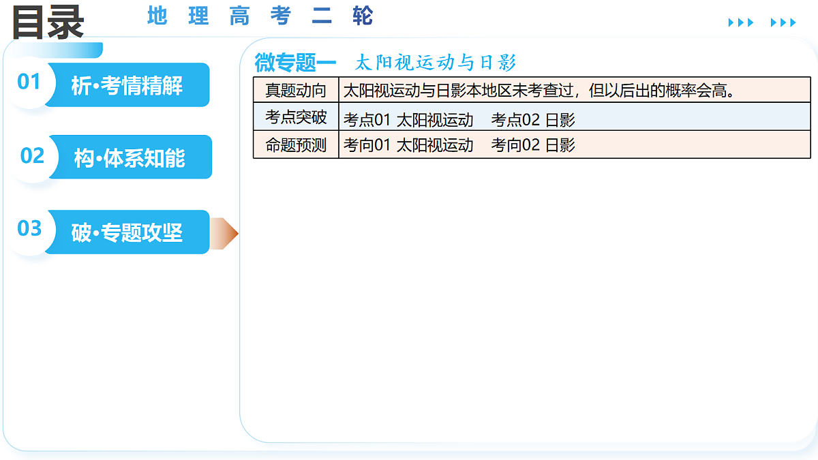Click the 02 number badge

click(x=32, y=155)
